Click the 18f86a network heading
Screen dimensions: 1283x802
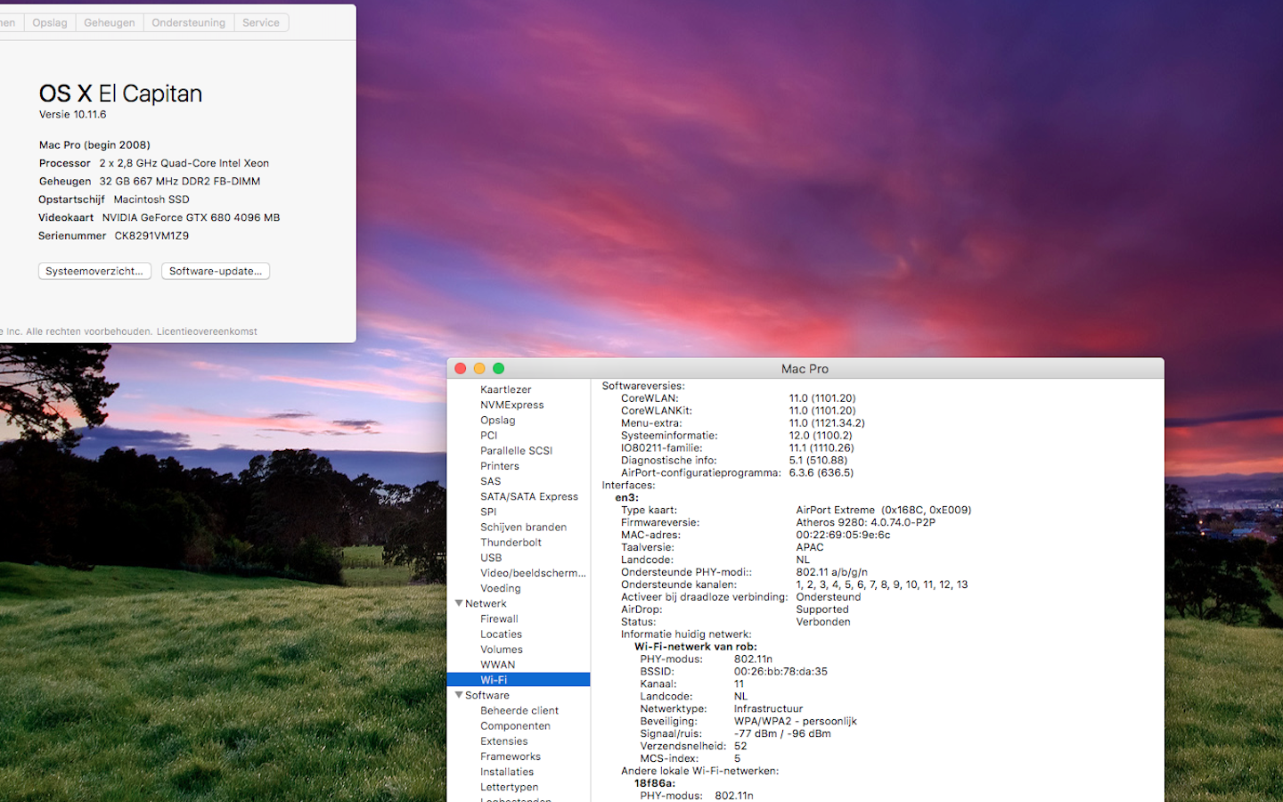(655, 783)
